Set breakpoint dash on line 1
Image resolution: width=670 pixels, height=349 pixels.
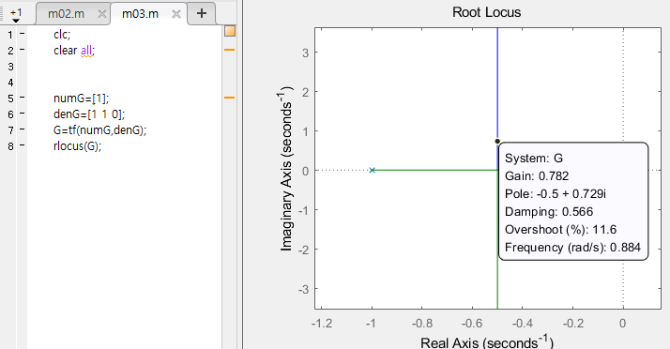click(x=22, y=34)
